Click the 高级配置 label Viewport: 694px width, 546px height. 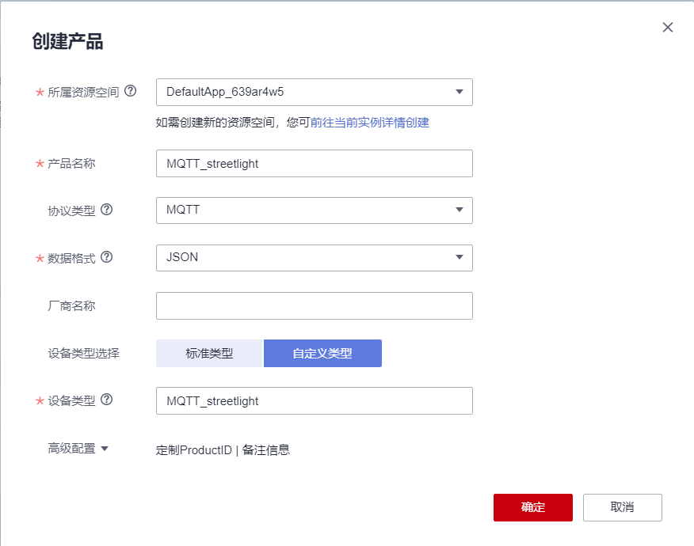point(71,449)
